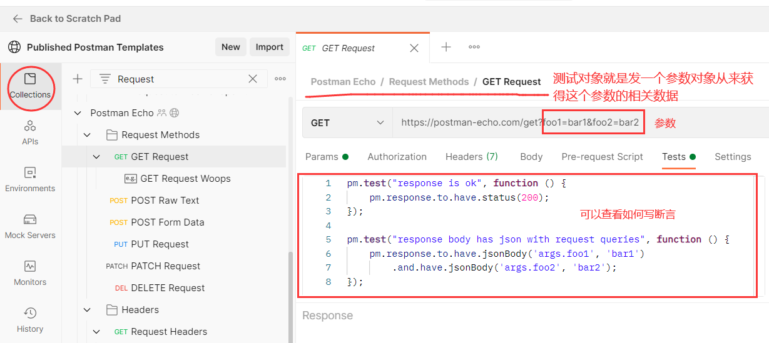This screenshot has width=769, height=343.
Task: Clear the Request search filter
Action: tap(253, 79)
